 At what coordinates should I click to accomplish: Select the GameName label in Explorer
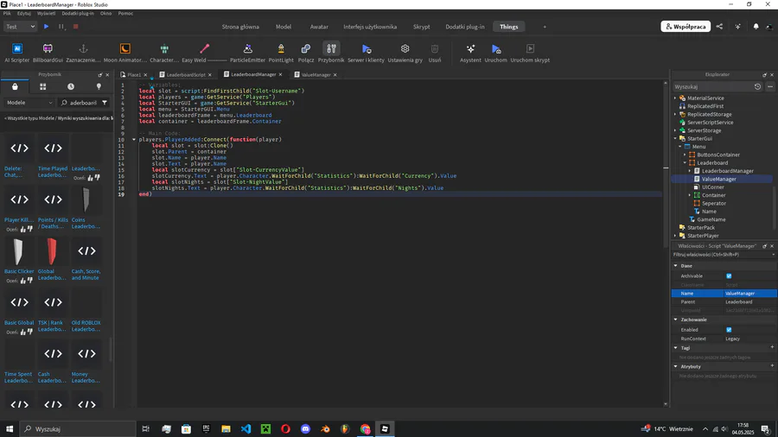(711, 219)
